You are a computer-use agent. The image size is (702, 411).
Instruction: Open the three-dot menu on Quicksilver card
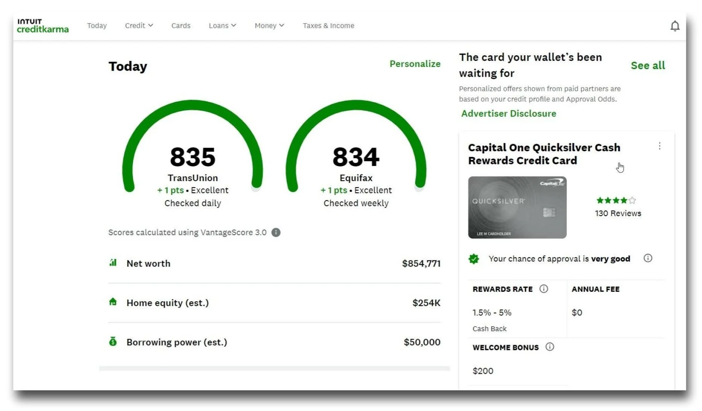click(659, 146)
